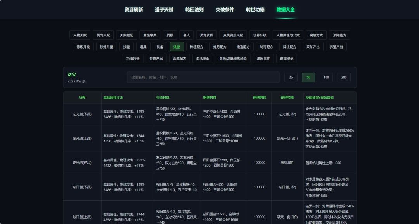View the 锻造配方 data table
Image resolution: width=419 pixels, height=224 pixels.
[243, 47]
